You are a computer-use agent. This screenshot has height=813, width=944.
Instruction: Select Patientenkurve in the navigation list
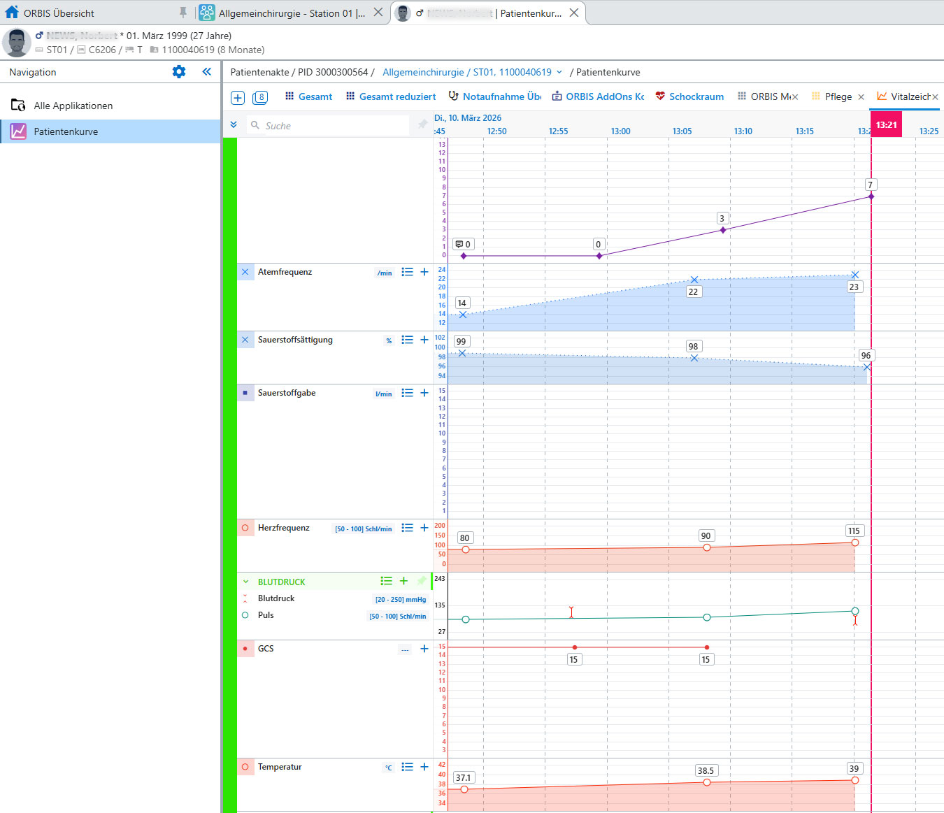click(66, 131)
